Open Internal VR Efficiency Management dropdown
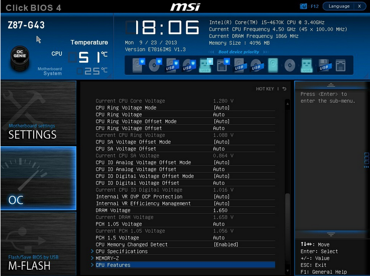370x276 pixels. click(x=221, y=203)
